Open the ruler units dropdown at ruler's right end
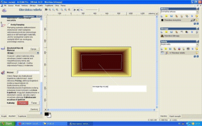Image resolution: width=202 pixels, height=126 pixels. [157, 14]
